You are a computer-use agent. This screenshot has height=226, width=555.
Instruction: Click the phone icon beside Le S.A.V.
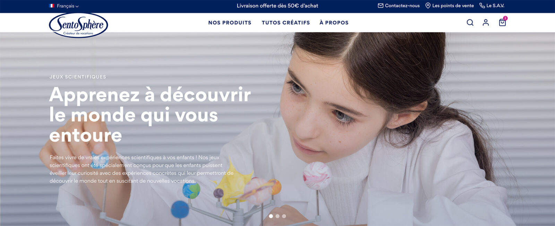point(482,6)
